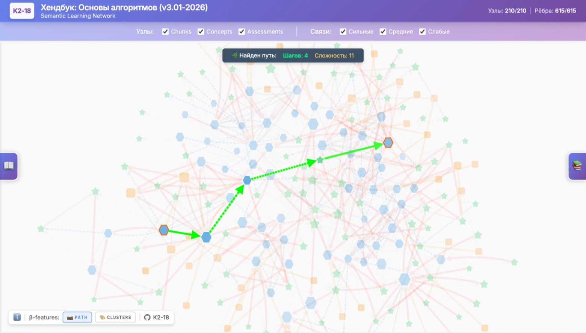Open the K2-18 GitHub link
The width and height of the screenshot is (586, 333).
(157, 317)
